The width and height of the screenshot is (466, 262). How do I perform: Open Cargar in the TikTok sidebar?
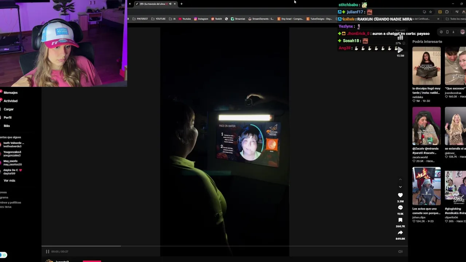(9, 109)
